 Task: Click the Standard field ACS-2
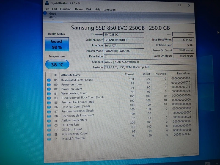[149, 62]
